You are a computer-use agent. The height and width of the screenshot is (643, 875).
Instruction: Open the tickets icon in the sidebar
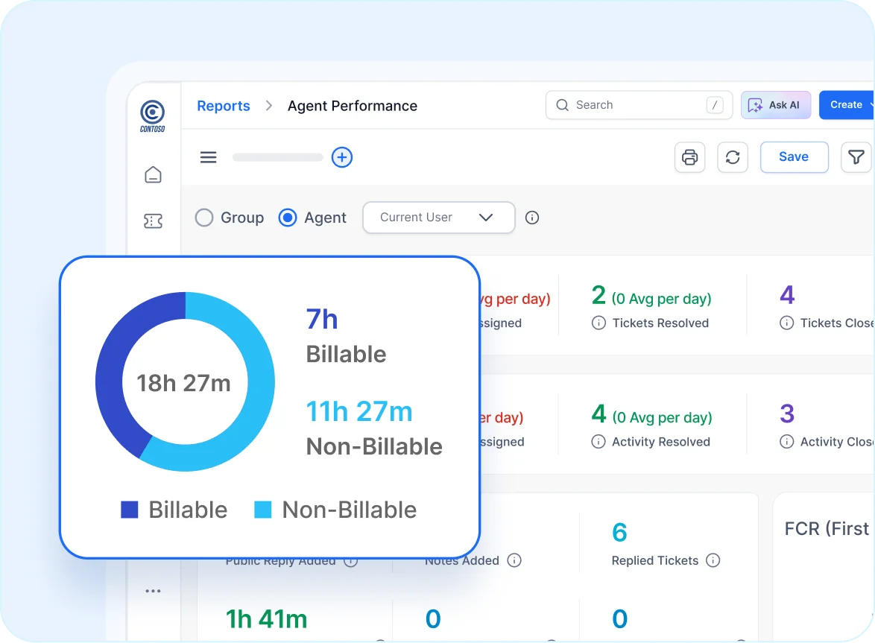click(x=153, y=221)
